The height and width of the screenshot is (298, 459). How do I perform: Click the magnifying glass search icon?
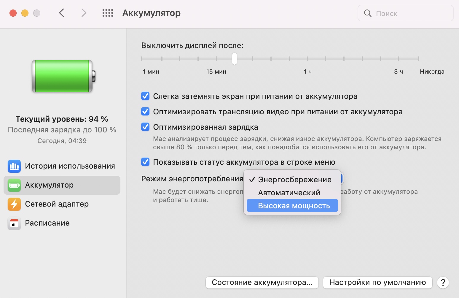pyautogui.click(x=368, y=13)
